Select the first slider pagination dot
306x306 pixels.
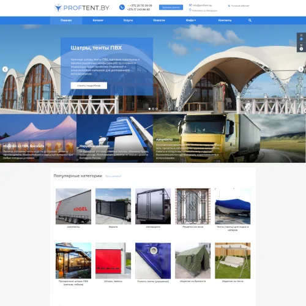click(x=149, y=109)
